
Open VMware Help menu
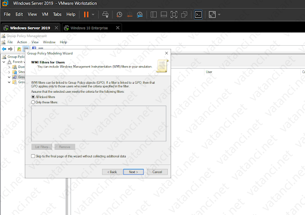pyautogui.click(x=71, y=14)
